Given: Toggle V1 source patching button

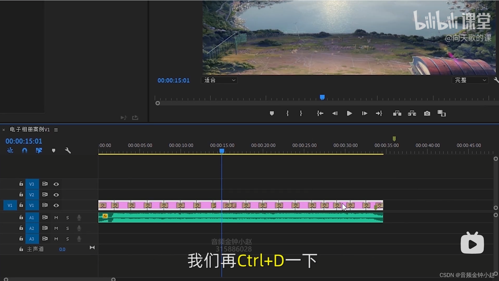Looking at the screenshot, I should pos(10,205).
